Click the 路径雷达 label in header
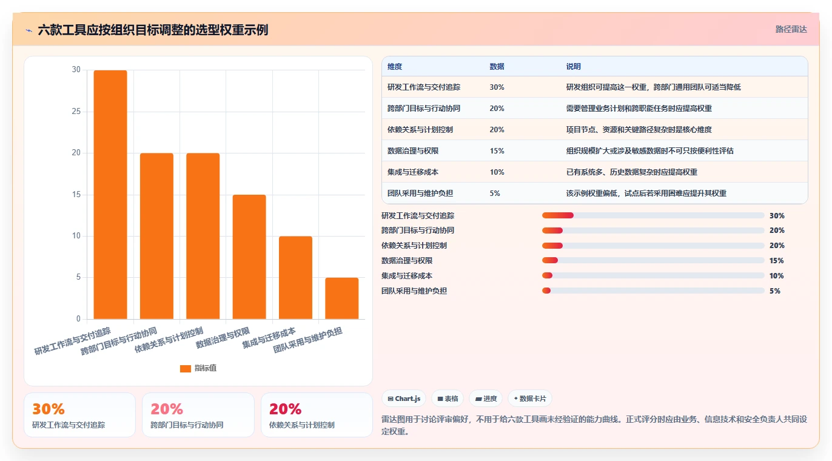 point(791,29)
